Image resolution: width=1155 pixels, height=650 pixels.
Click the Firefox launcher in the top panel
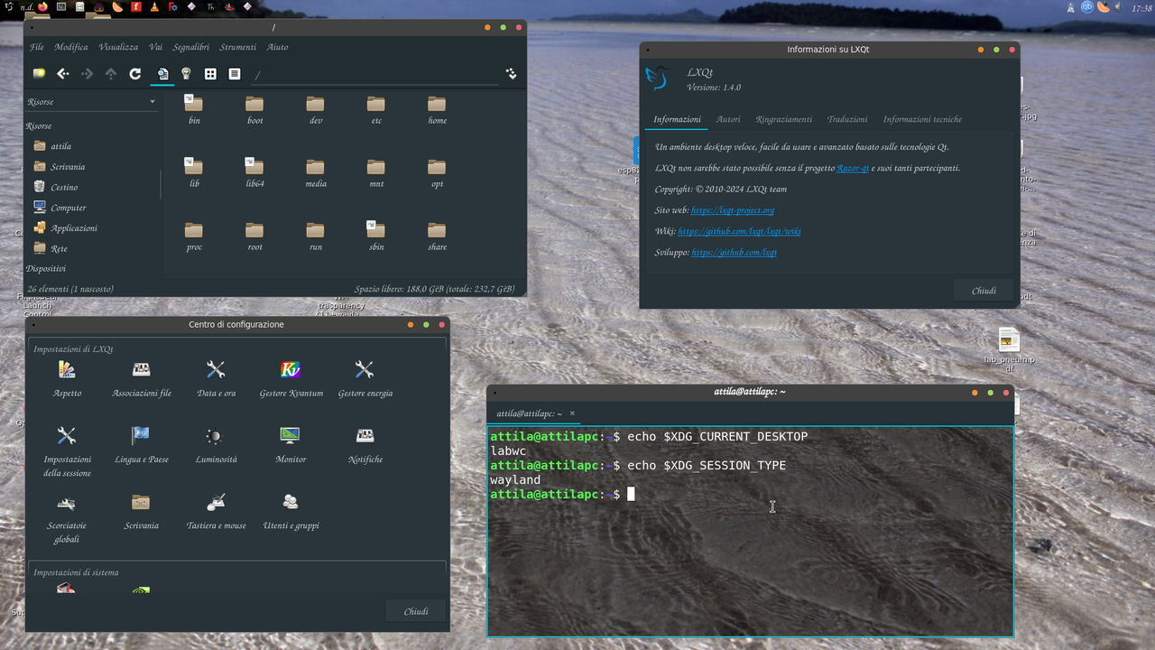tap(42, 6)
